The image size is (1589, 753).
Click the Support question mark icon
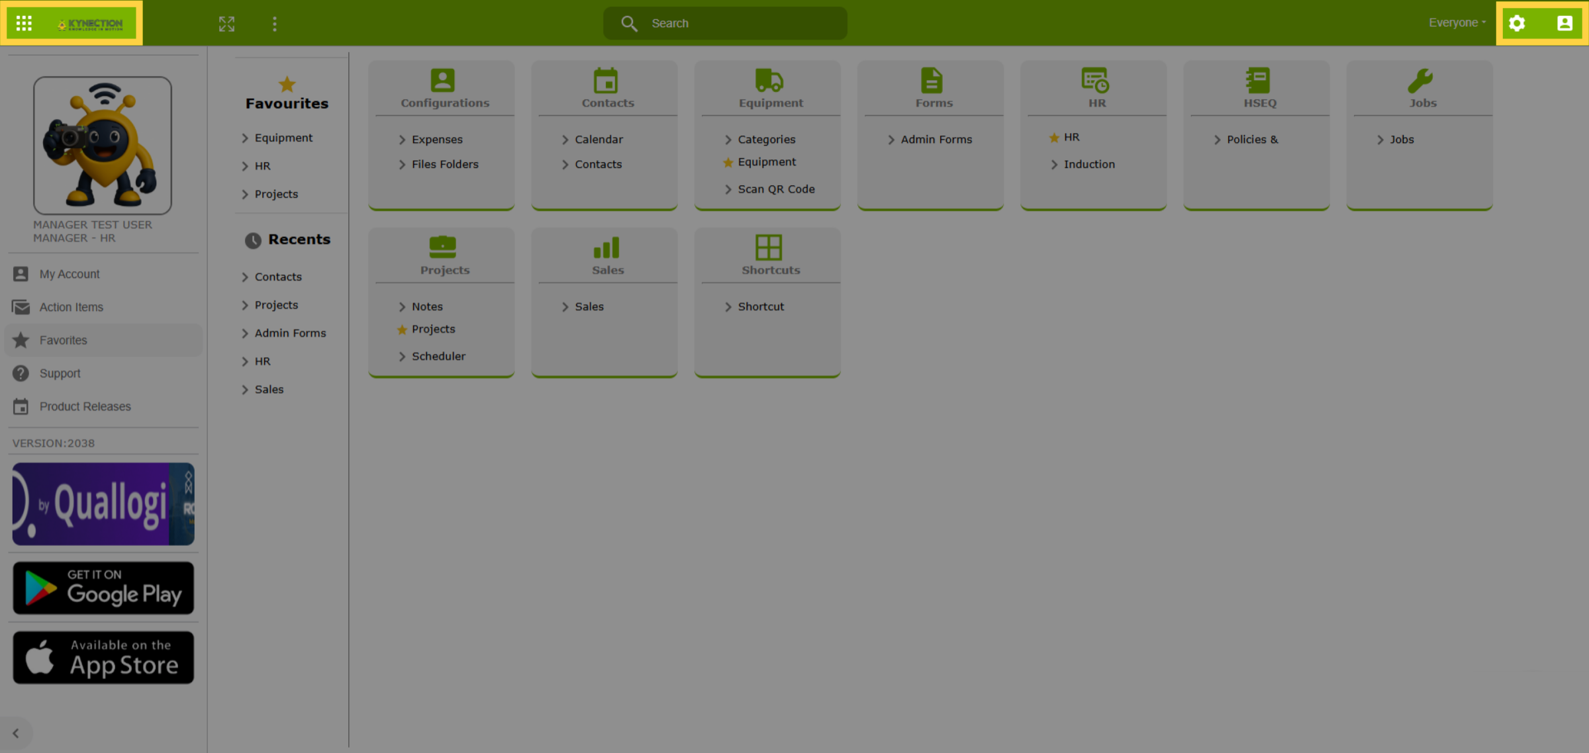pos(21,373)
